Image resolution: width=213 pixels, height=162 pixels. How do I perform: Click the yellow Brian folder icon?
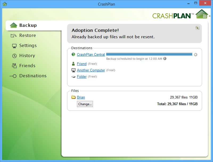(73, 97)
